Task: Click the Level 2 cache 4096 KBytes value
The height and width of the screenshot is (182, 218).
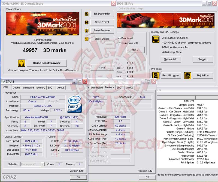Action: coord(72,150)
